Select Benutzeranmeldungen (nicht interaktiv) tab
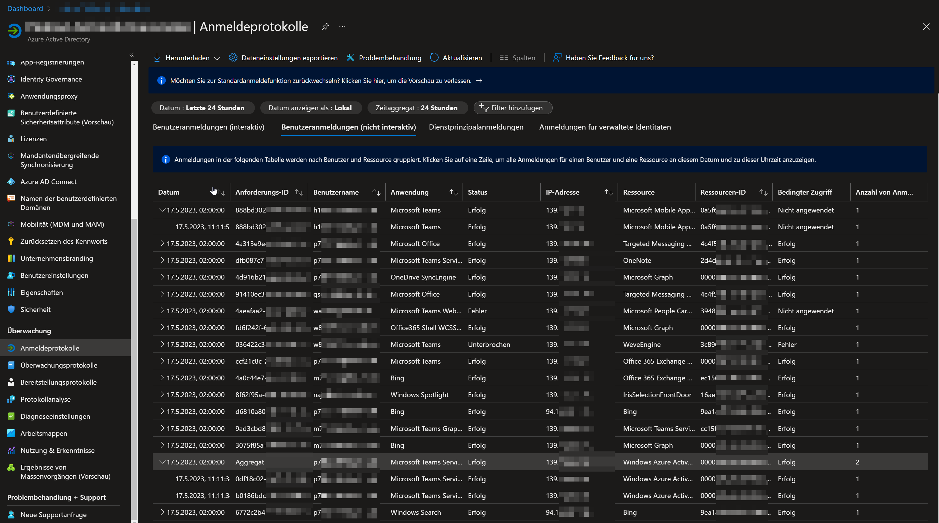The width and height of the screenshot is (939, 523). click(348, 127)
